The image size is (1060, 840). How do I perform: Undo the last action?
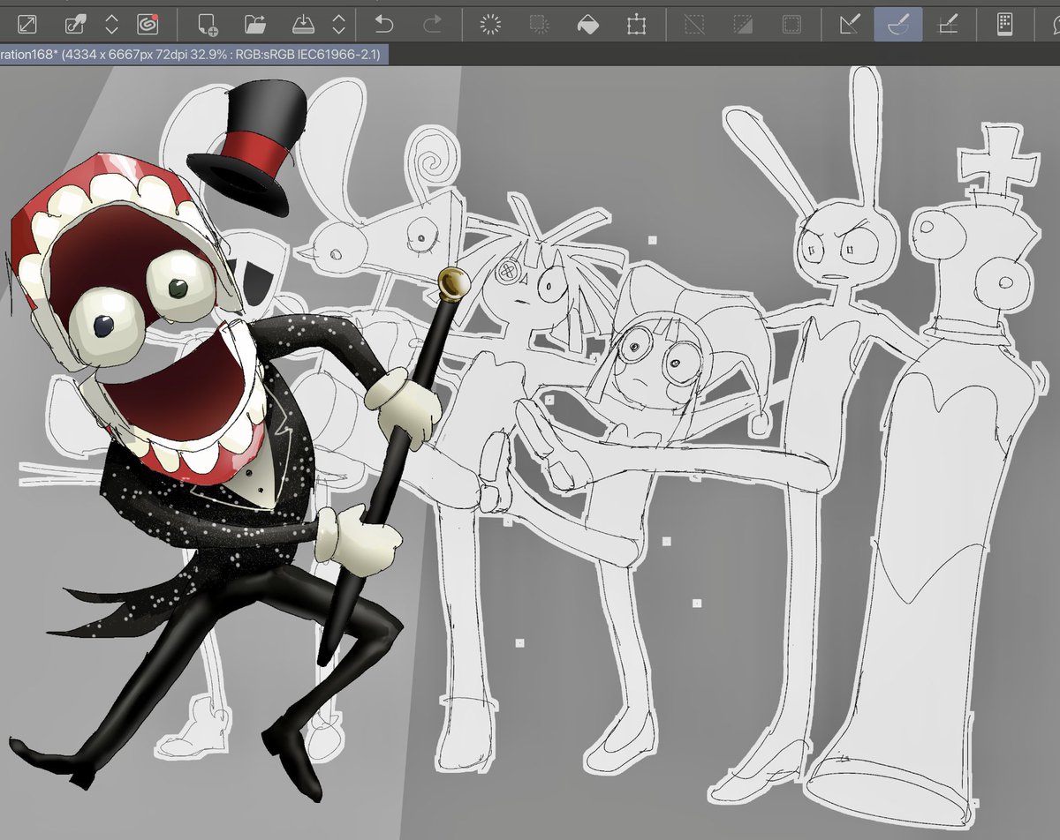(384, 24)
